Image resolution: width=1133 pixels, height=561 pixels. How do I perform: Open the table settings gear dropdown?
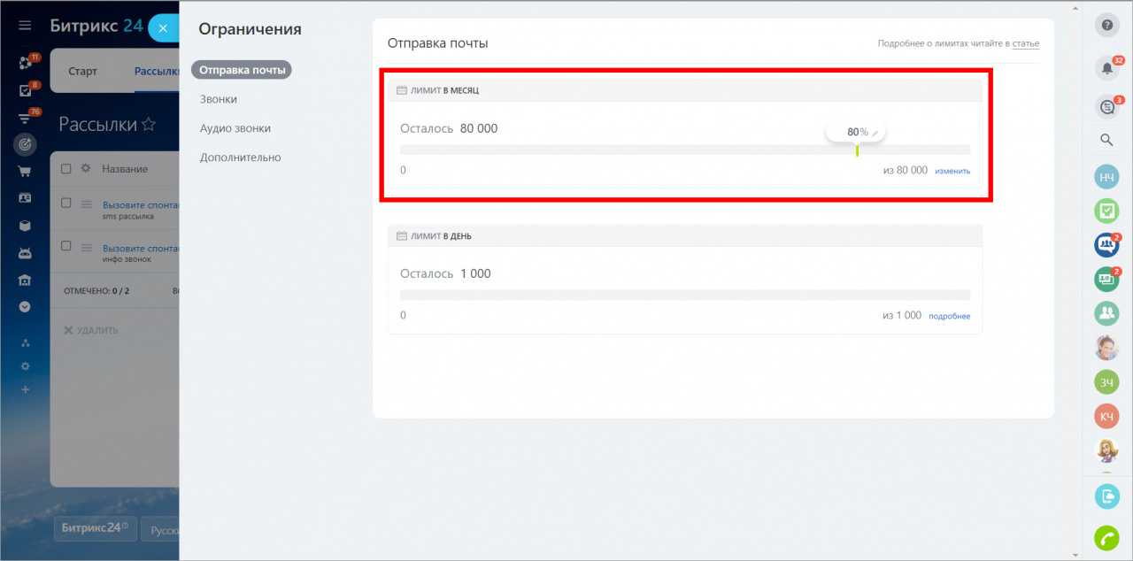86,168
